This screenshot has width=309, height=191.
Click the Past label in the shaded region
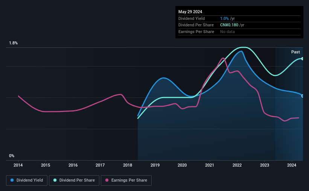click(295, 52)
